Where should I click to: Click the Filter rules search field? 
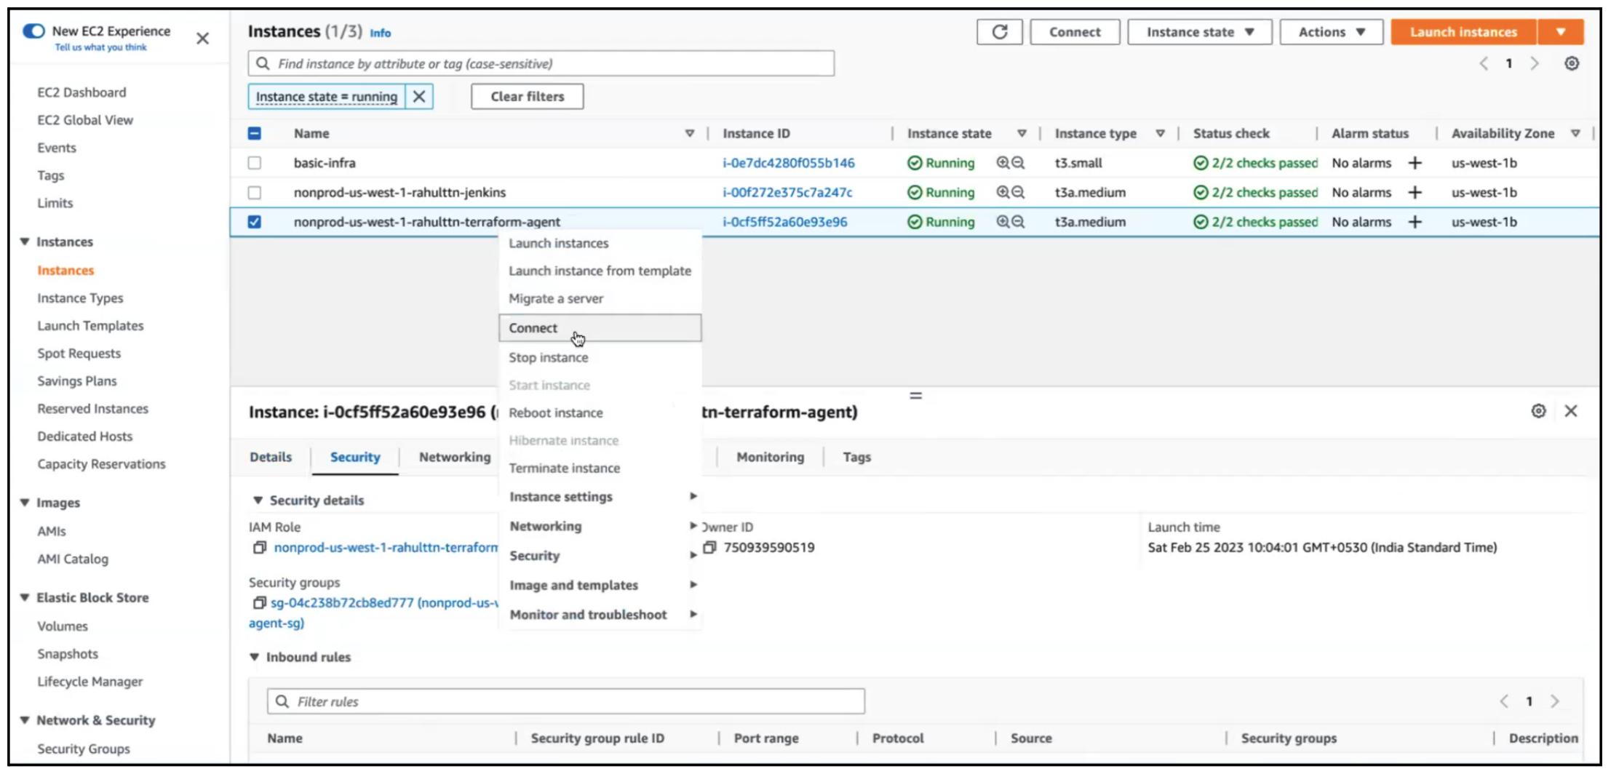pyautogui.click(x=566, y=701)
